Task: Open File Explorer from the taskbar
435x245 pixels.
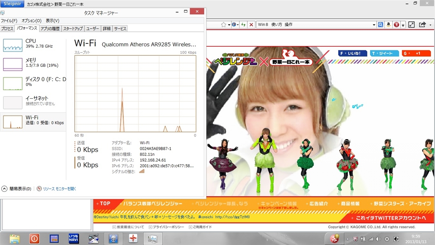Action: (x=15, y=239)
